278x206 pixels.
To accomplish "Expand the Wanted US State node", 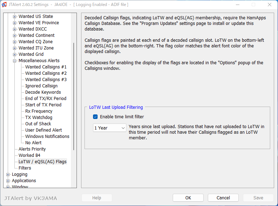I will [14, 16].
